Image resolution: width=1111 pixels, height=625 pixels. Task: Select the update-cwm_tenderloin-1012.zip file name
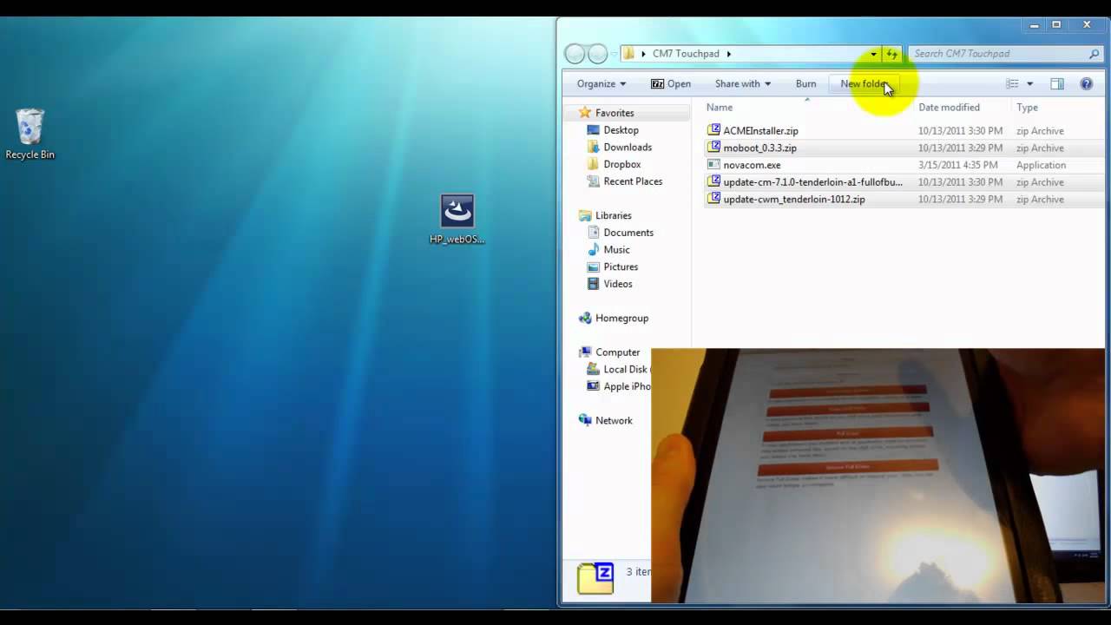(x=794, y=199)
